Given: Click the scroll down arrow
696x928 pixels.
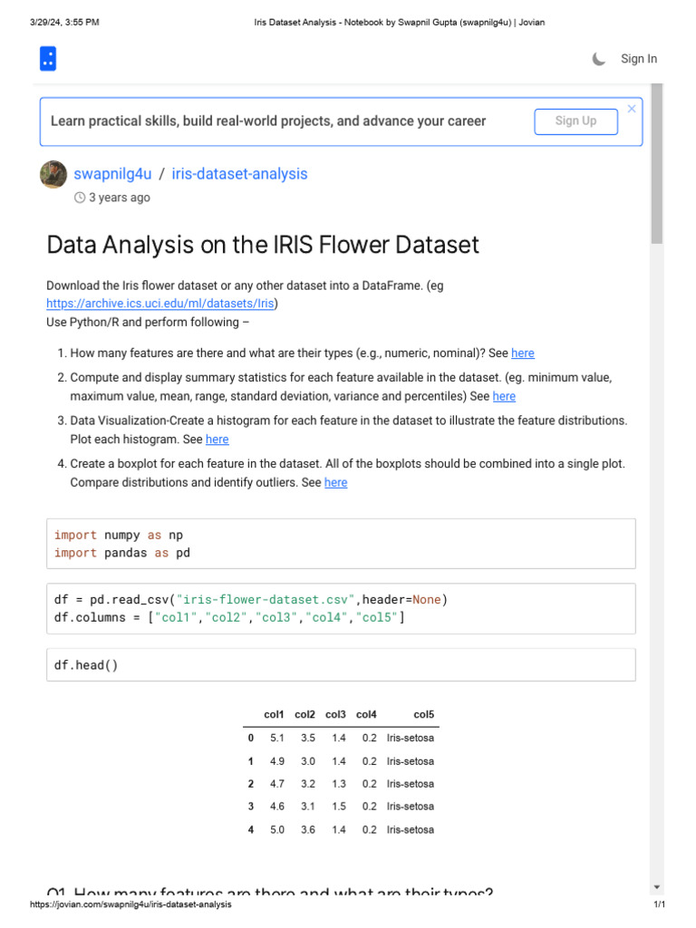Looking at the screenshot, I should coord(657,886).
